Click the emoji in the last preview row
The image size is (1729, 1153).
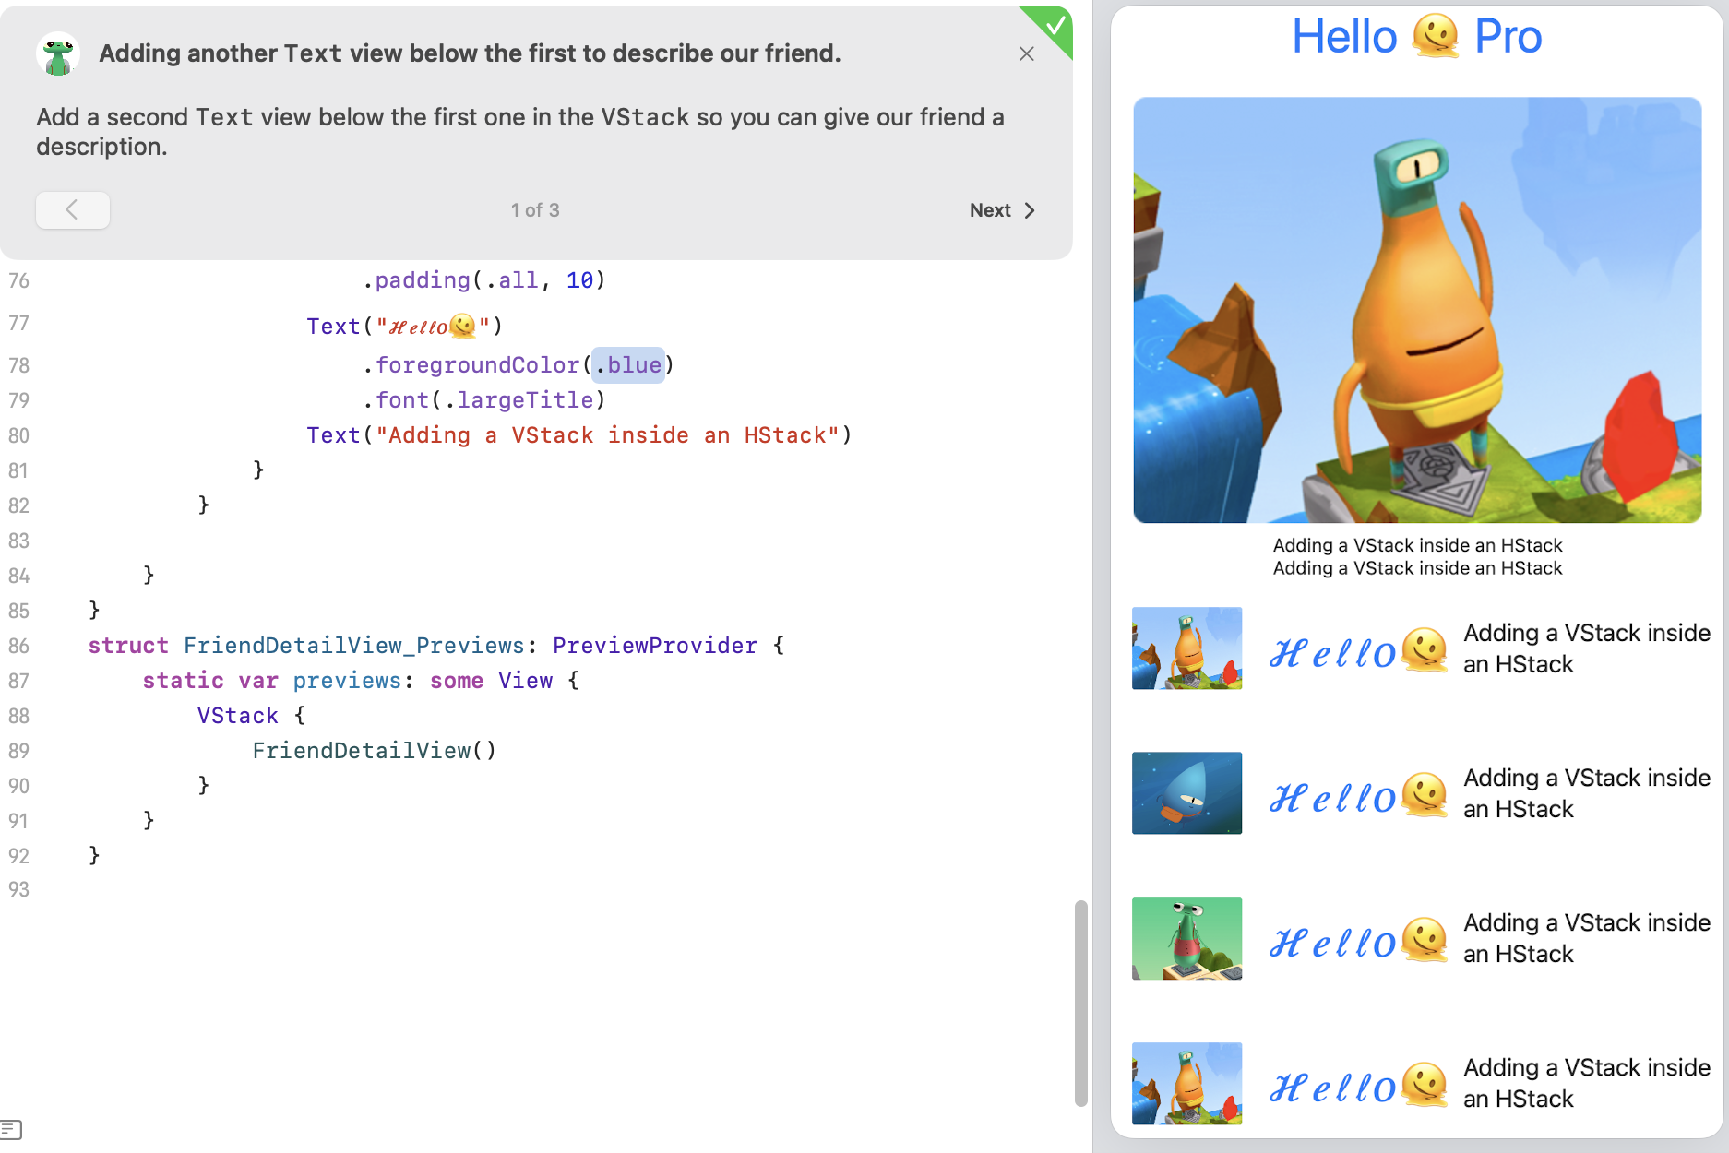[1425, 1085]
